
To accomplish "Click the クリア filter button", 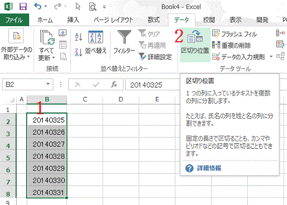I will point(149,33).
